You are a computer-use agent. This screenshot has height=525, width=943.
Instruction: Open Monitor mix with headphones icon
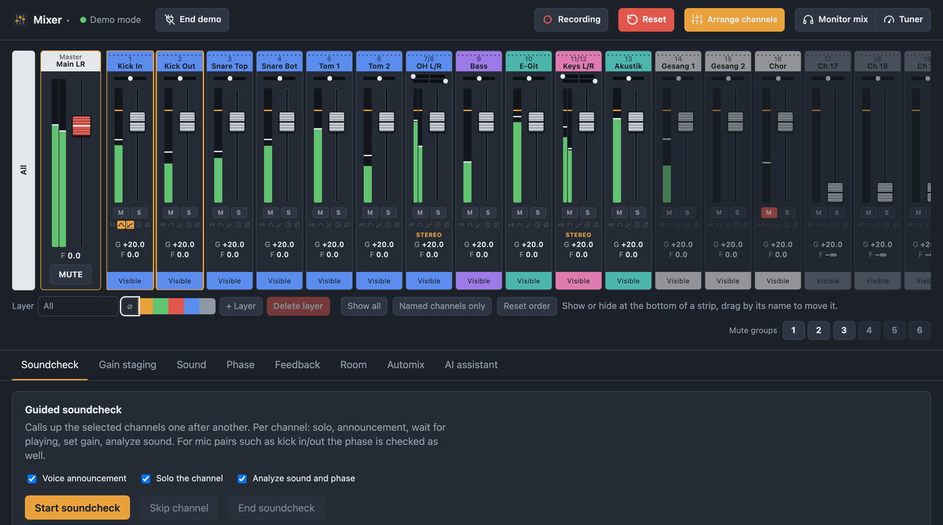[x=835, y=20]
